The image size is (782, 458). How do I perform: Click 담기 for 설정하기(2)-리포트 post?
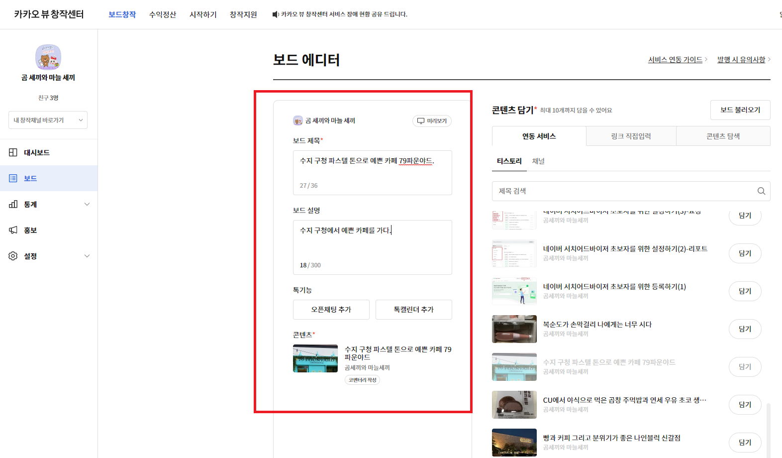(745, 253)
